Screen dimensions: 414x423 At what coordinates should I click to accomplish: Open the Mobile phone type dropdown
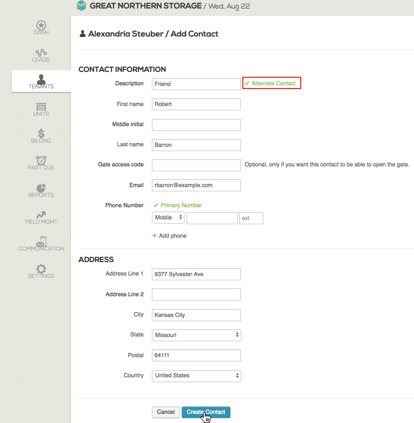(168, 218)
